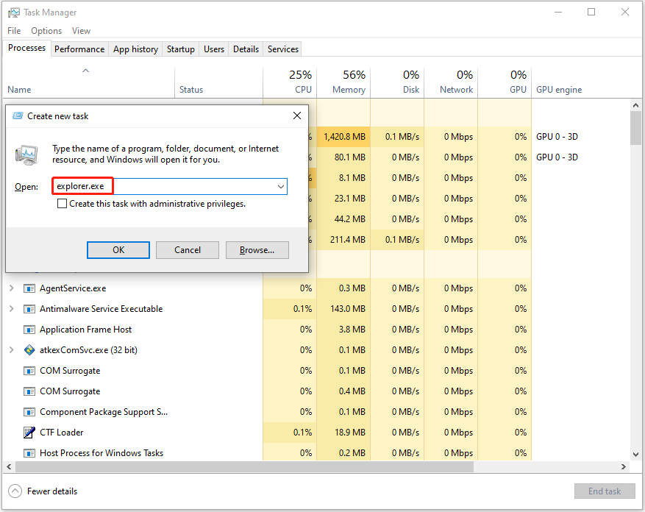This screenshot has width=645, height=512.
Task: Click the Task Manager title bar icon
Action: (13, 13)
